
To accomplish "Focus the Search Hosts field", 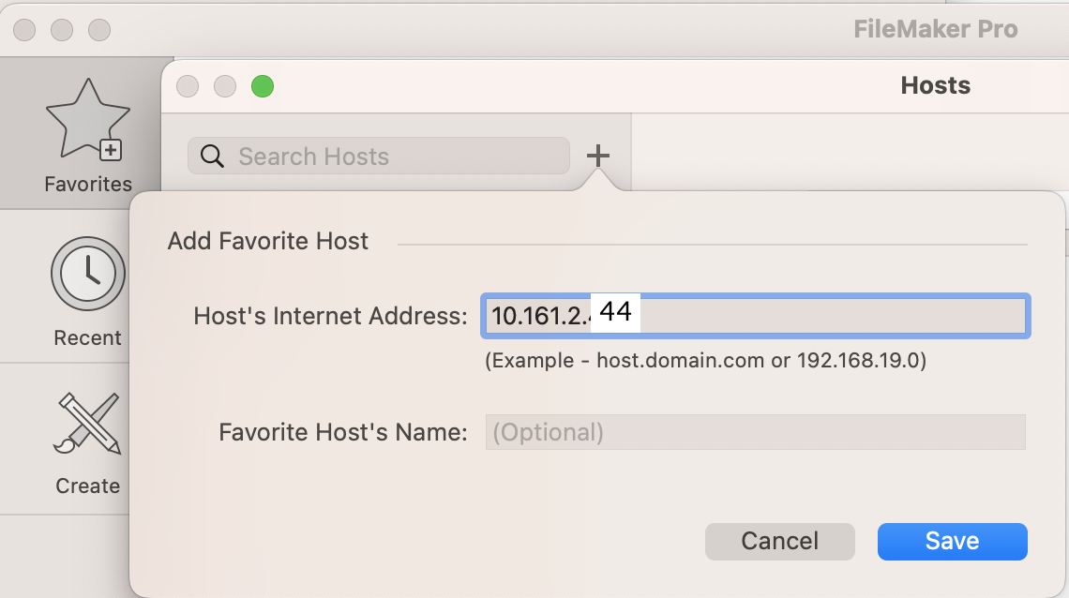I will [379, 156].
